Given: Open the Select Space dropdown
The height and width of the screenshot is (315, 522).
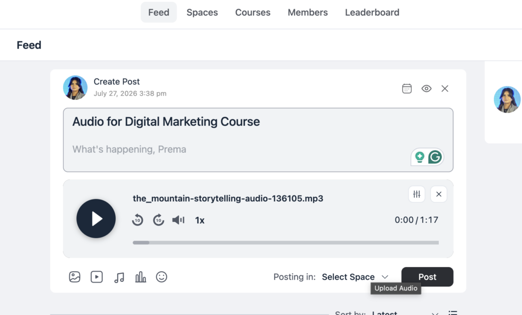Looking at the screenshot, I should pyautogui.click(x=355, y=277).
